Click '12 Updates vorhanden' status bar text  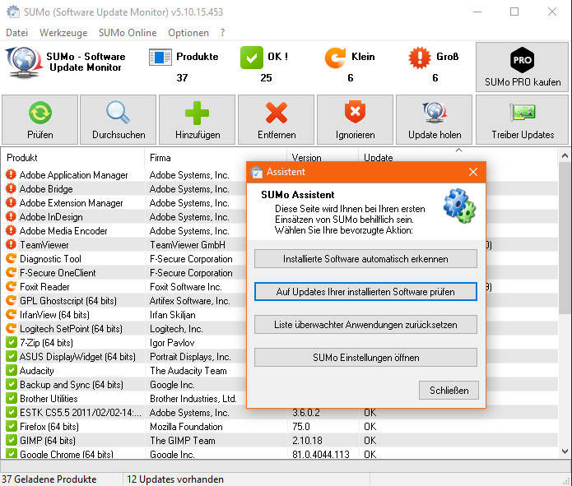(175, 479)
